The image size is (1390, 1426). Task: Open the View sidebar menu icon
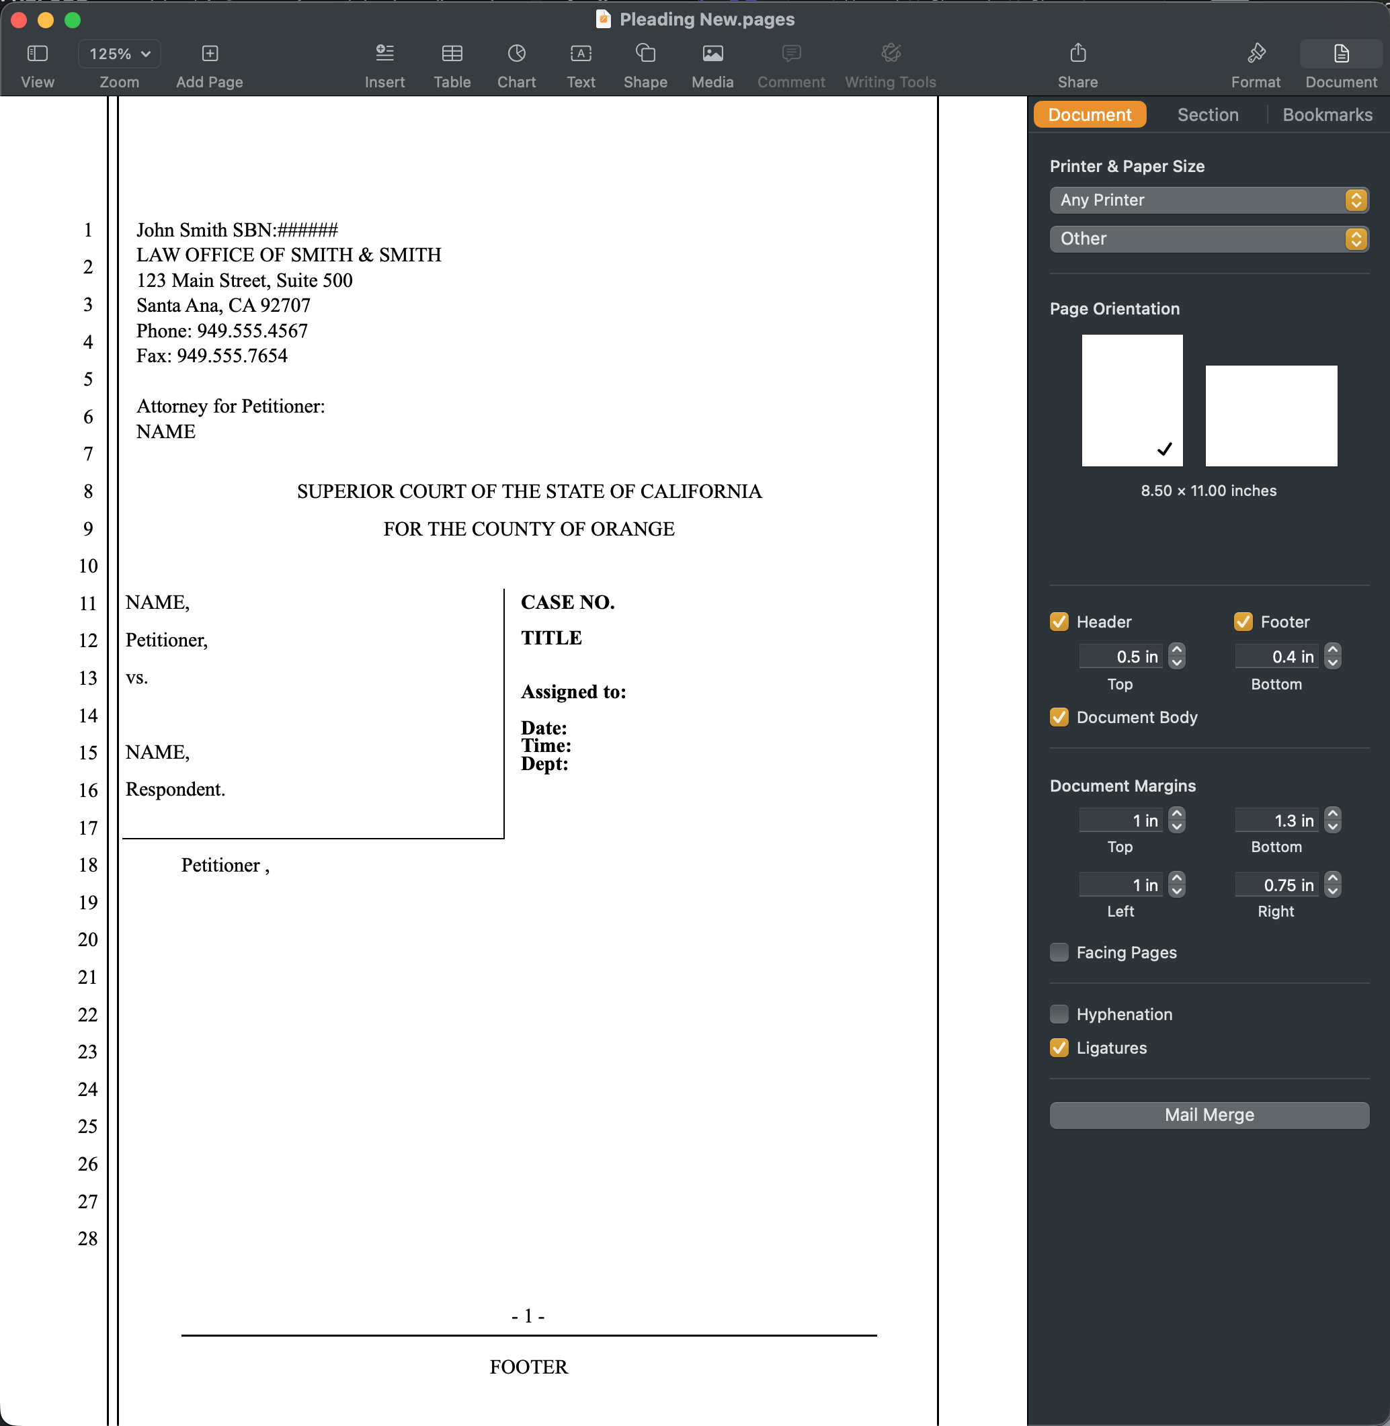37,53
